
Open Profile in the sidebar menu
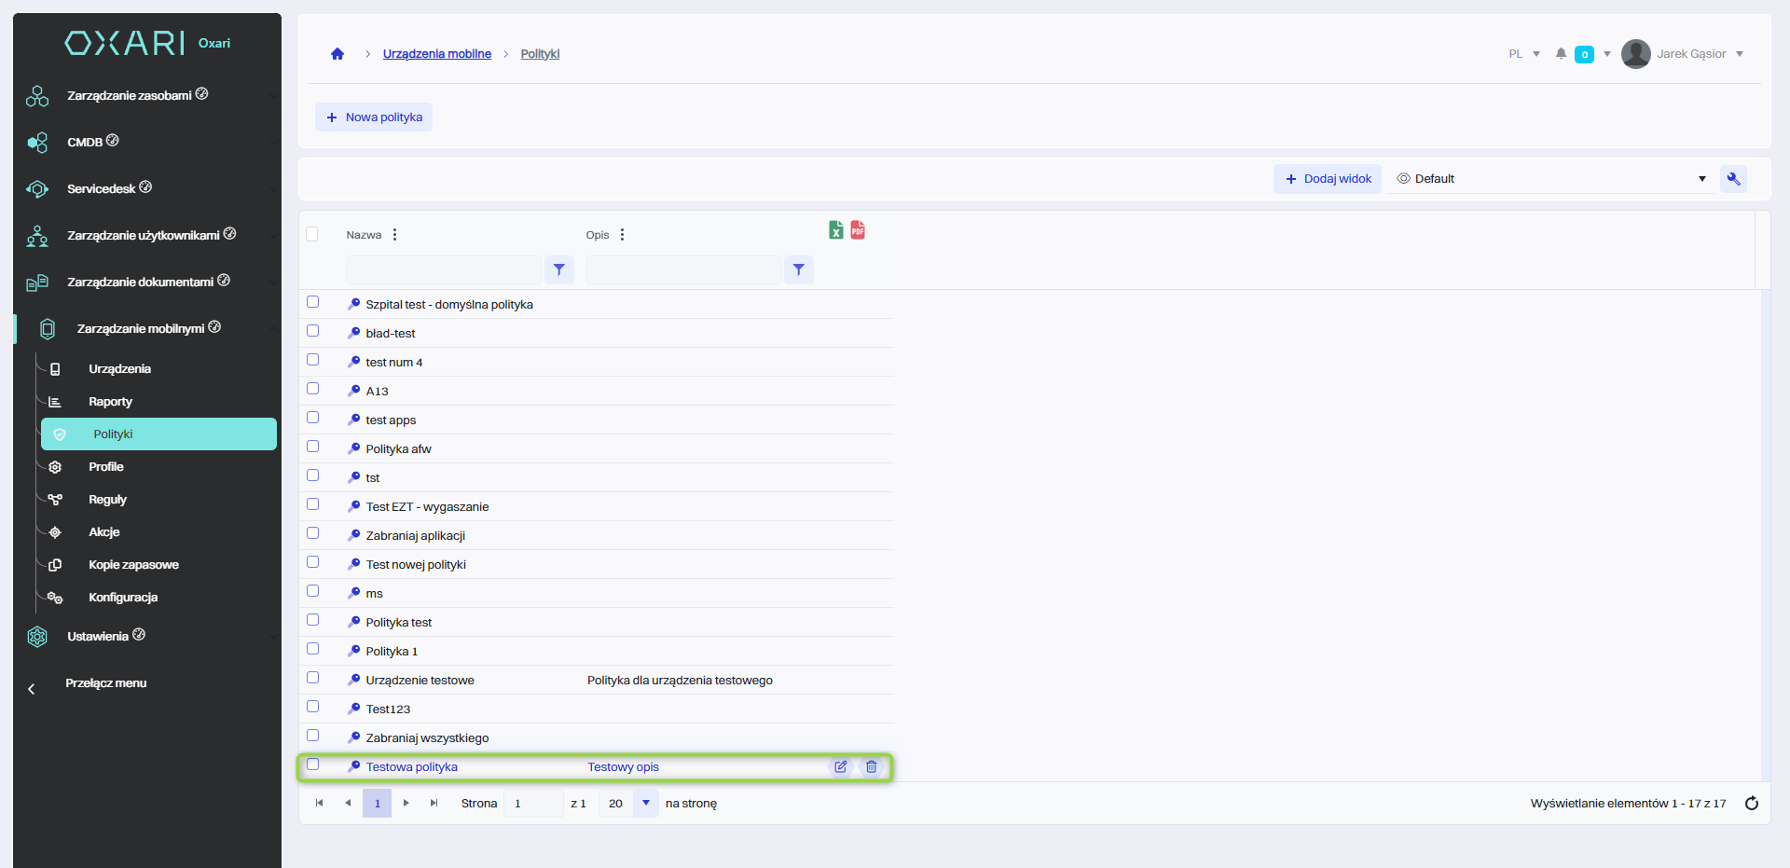(106, 467)
